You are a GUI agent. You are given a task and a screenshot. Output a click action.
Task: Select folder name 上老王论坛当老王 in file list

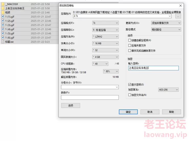coord(15,8)
